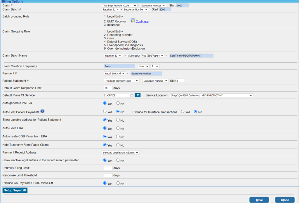Click the Configure icon beside EMC Receiver
The height and width of the screenshot is (203, 299).
(x=133, y=21)
